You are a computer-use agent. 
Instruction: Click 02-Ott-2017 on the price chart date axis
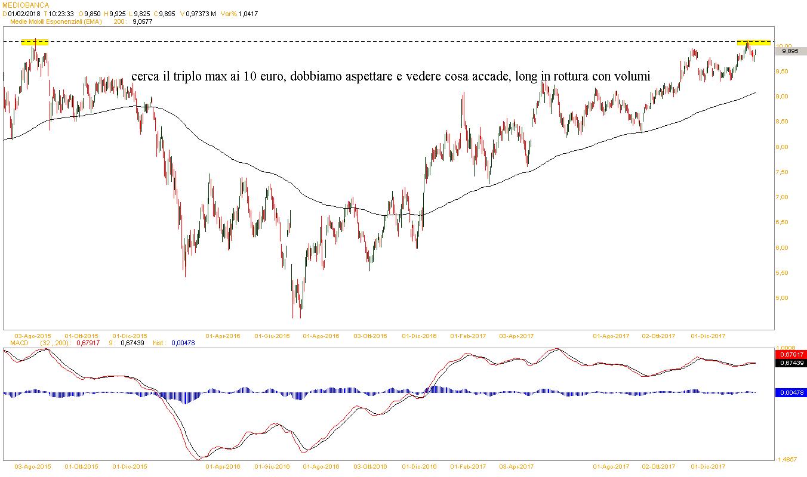658,336
